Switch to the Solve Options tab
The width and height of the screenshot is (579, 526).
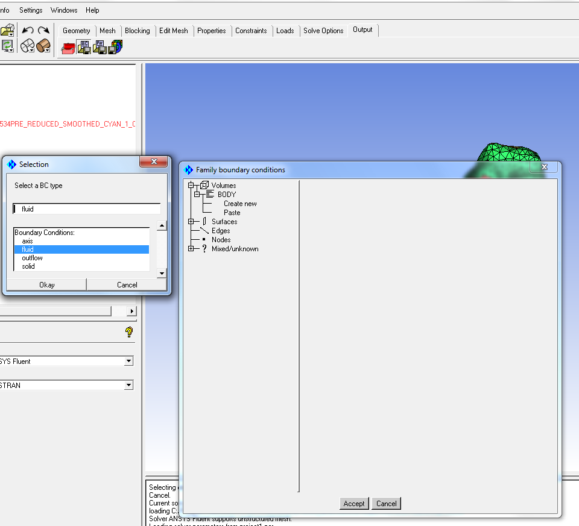point(323,31)
